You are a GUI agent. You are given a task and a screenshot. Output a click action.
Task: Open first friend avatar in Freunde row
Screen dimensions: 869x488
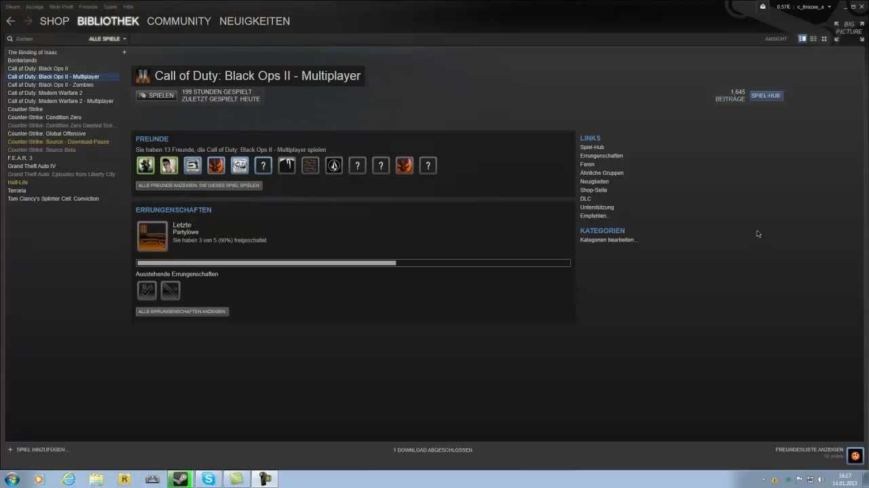point(145,165)
